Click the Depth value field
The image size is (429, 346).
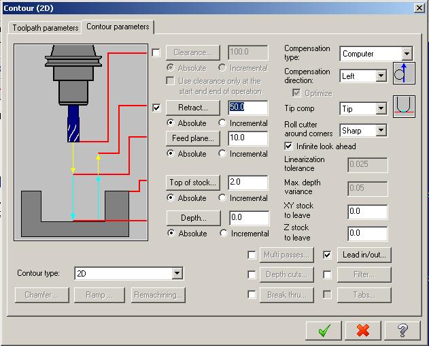click(249, 218)
